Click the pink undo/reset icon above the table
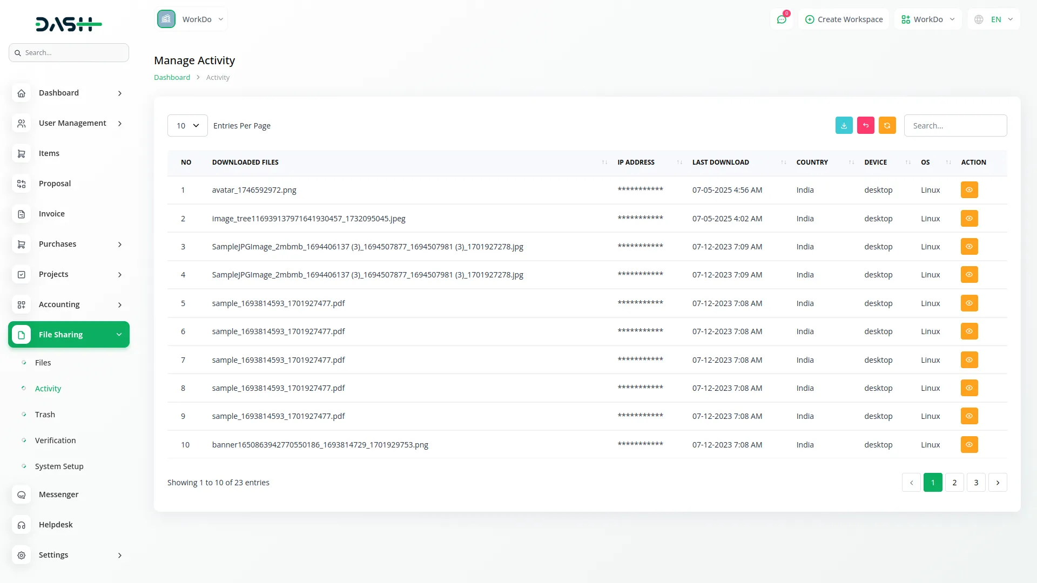This screenshot has width=1037, height=583. click(865, 125)
